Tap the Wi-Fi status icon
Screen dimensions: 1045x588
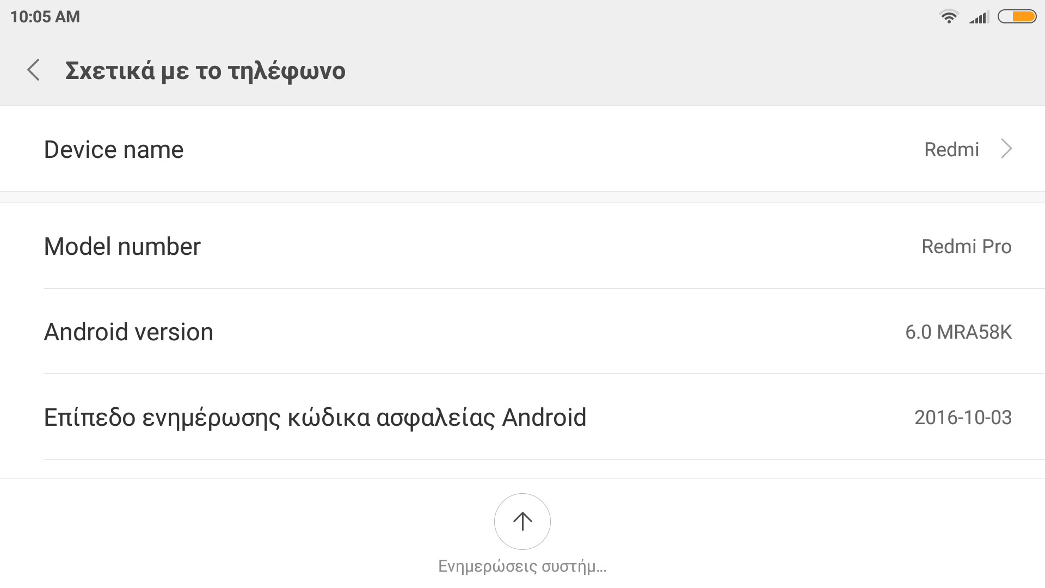[949, 17]
